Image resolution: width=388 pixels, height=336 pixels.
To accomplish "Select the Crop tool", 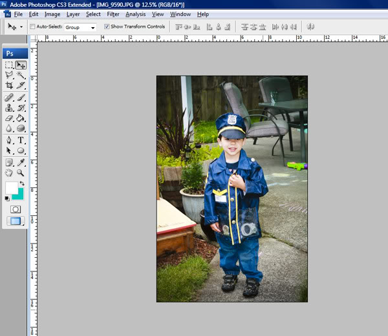I will point(9,85).
